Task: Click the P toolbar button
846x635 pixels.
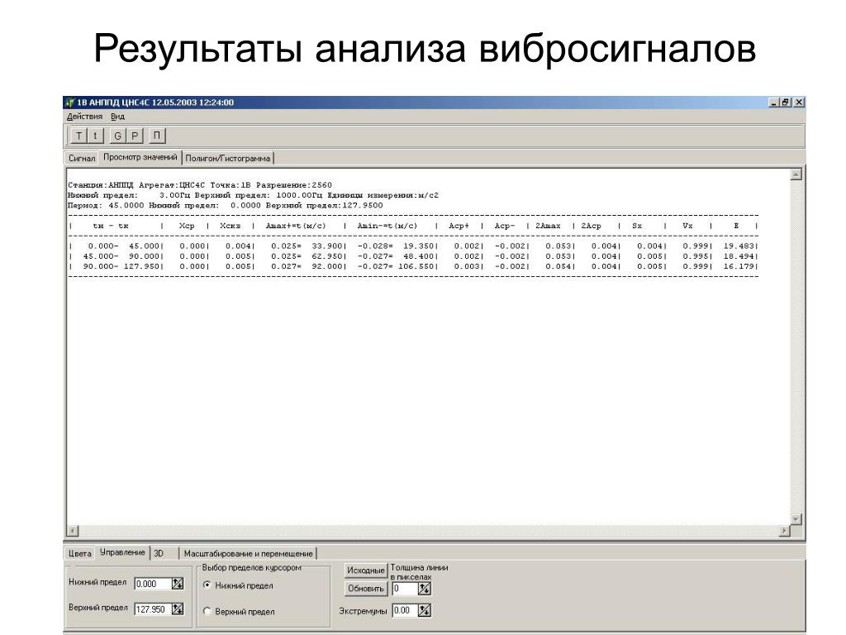Action: point(135,136)
